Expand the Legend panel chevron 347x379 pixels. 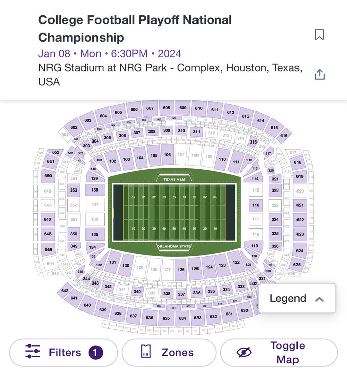pos(319,299)
